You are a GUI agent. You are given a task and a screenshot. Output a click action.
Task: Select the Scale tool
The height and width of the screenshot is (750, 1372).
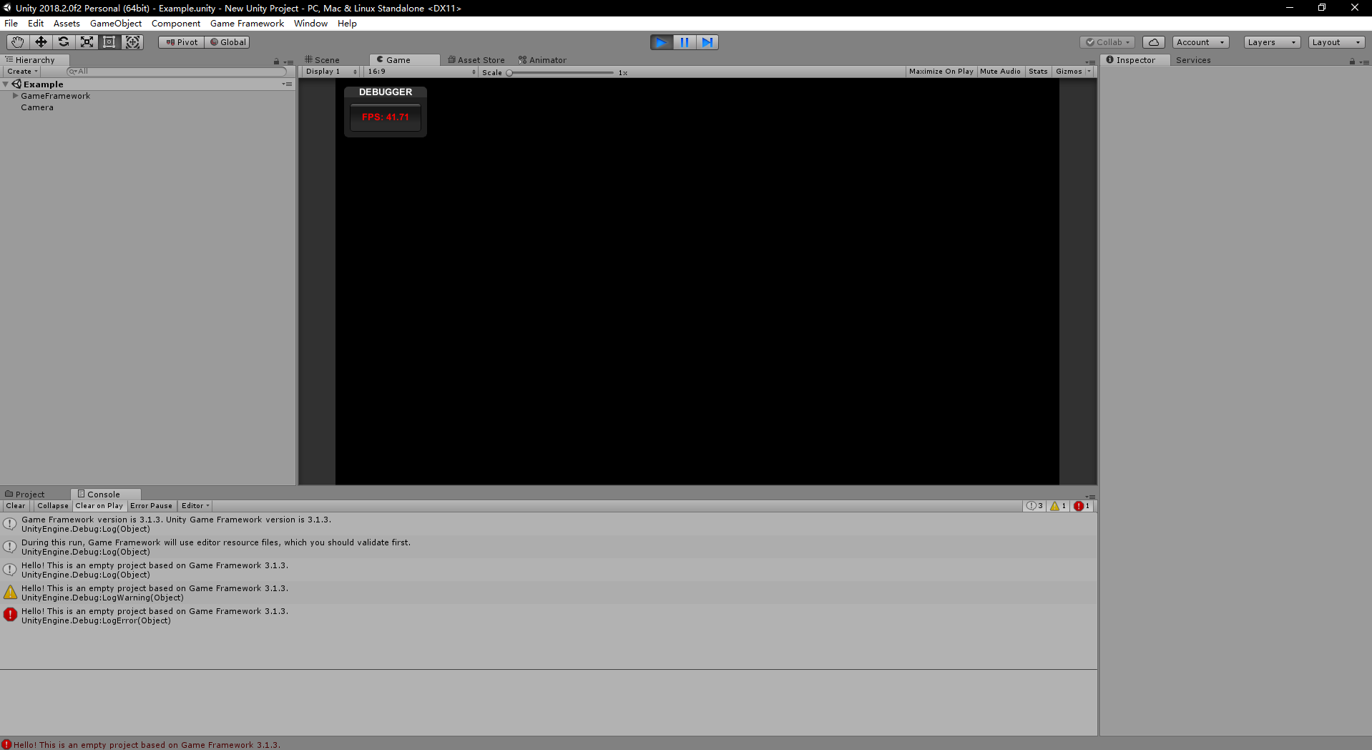tap(87, 42)
